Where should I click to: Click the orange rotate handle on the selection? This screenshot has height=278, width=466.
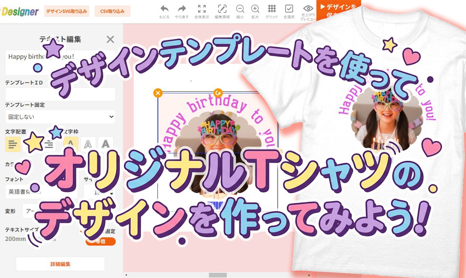pos(218,92)
